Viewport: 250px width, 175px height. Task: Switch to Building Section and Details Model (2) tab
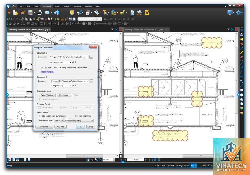coord(146,30)
